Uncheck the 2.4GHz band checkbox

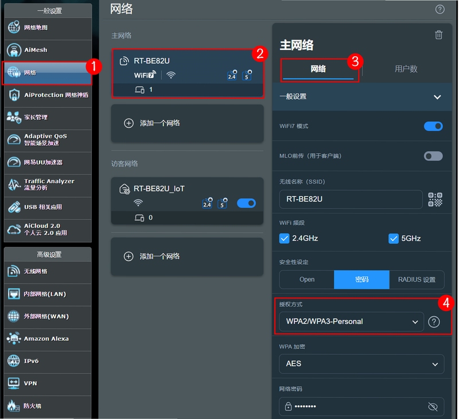[284, 238]
